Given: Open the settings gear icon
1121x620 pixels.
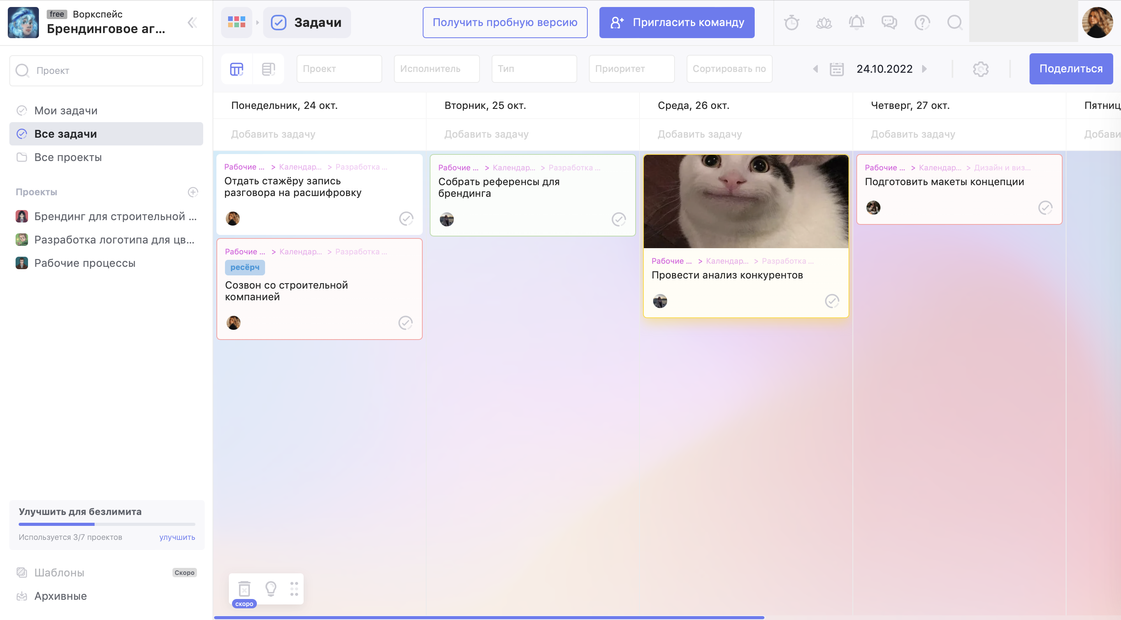Looking at the screenshot, I should click(x=980, y=69).
